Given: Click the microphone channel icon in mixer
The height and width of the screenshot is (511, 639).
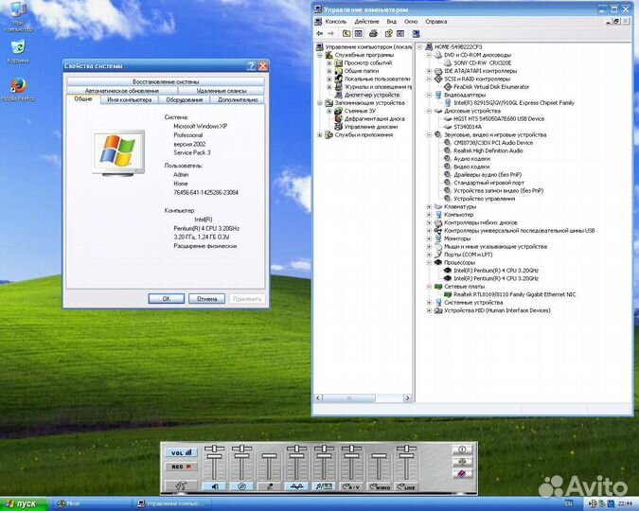Looking at the screenshot, I should pyautogui.click(x=270, y=486).
